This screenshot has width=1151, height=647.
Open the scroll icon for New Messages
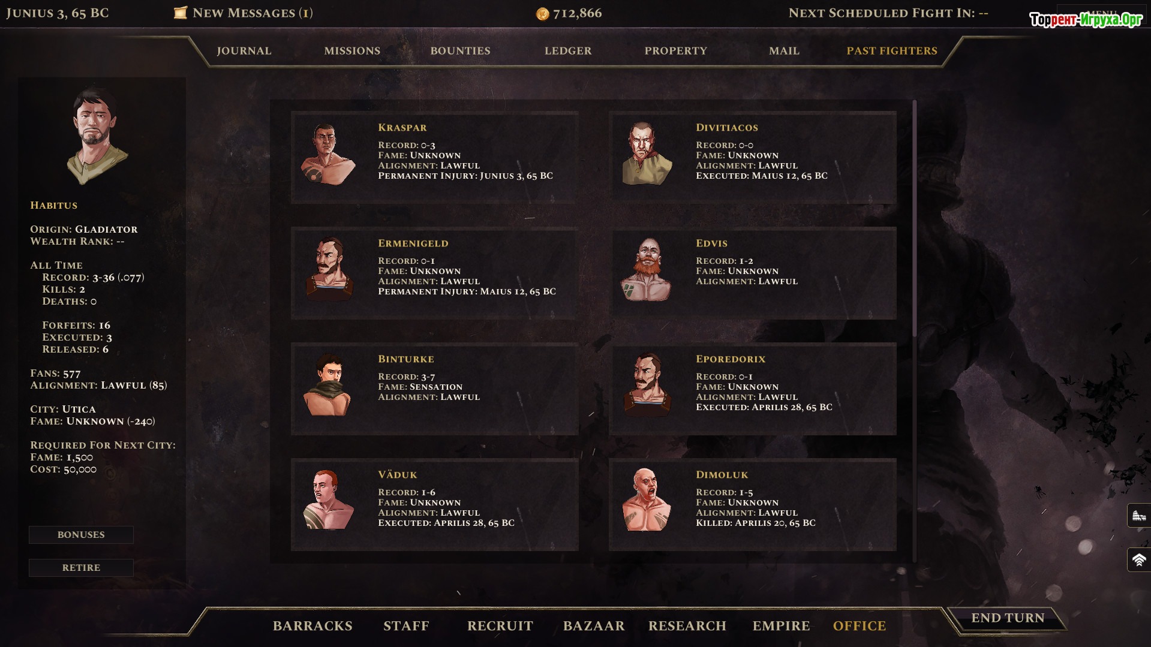pyautogui.click(x=181, y=13)
